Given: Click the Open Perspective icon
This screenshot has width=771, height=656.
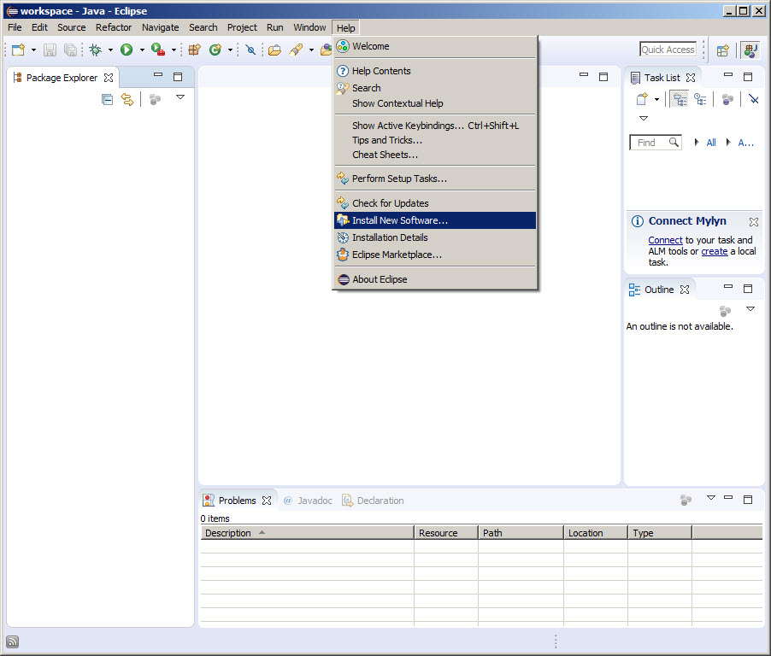Looking at the screenshot, I should pos(723,50).
